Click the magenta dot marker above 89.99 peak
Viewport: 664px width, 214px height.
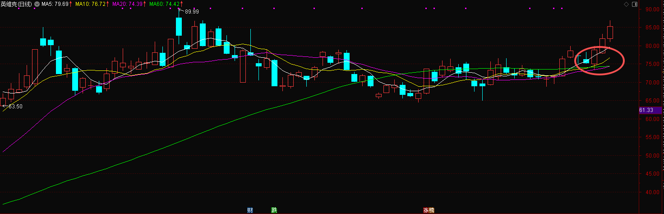pos(179,8)
